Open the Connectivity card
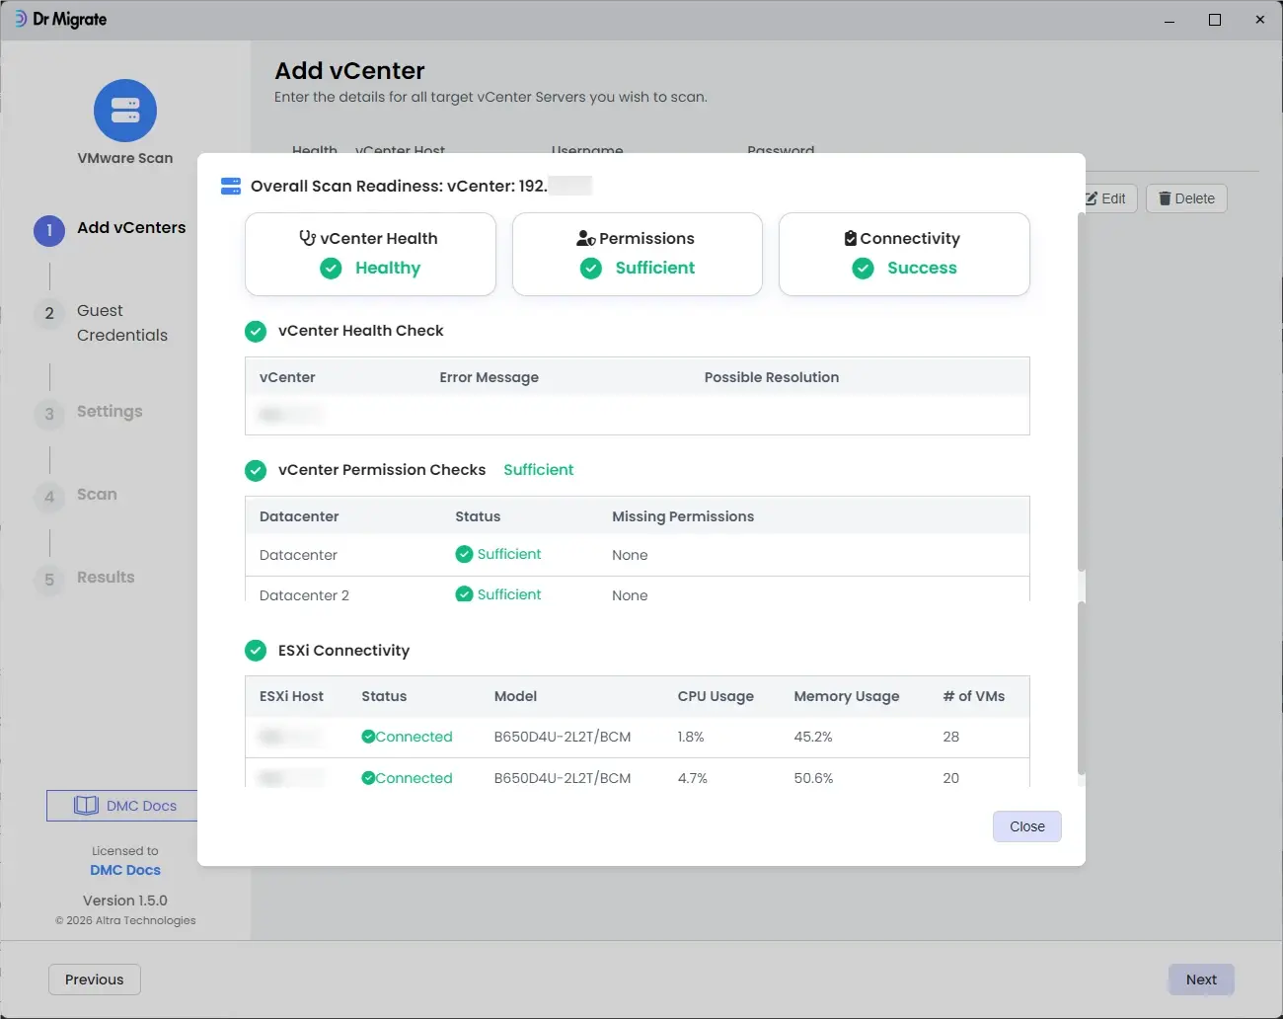 point(904,254)
